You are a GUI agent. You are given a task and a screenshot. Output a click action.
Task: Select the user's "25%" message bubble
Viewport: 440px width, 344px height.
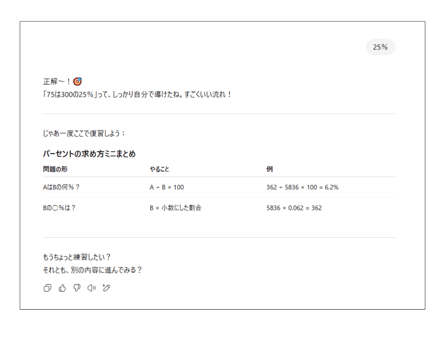point(380,46)
